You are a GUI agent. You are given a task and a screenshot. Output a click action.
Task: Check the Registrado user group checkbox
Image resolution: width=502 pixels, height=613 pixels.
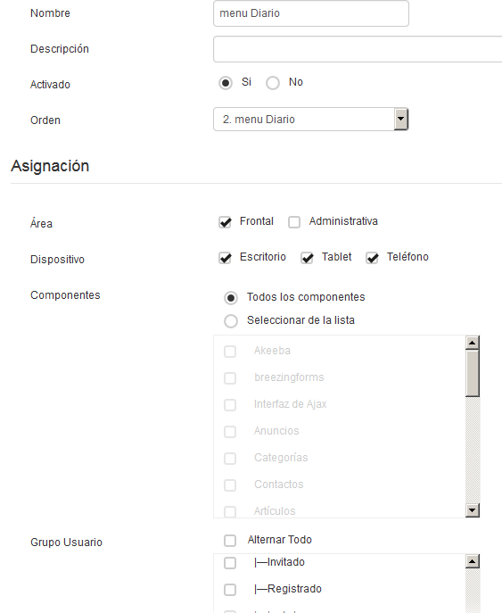tap(230, 590)
